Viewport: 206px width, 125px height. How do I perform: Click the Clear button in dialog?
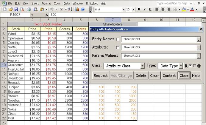point(154,75)
